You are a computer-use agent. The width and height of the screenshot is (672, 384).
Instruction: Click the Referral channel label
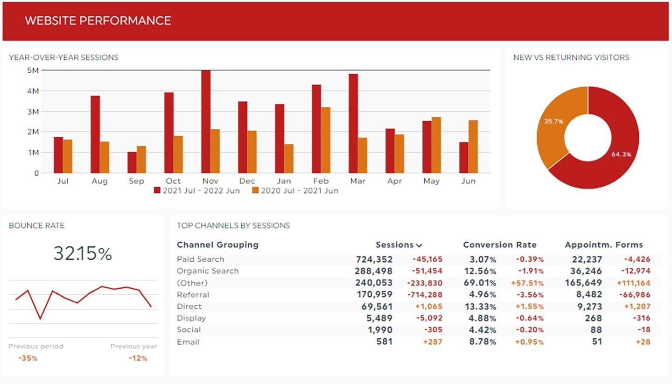click(193, 295)
